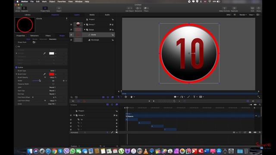This screenshot has width=276, height=155.
Task: Open the Favorites menu
Action: pyautogui.click(x=62, y=2)
